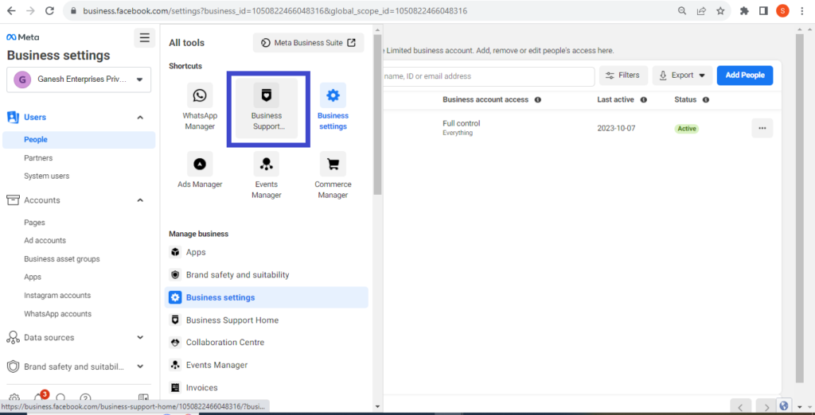
Task: Select Partners in the sidebar
Action: pyautogui.click(x=38, y=158)
